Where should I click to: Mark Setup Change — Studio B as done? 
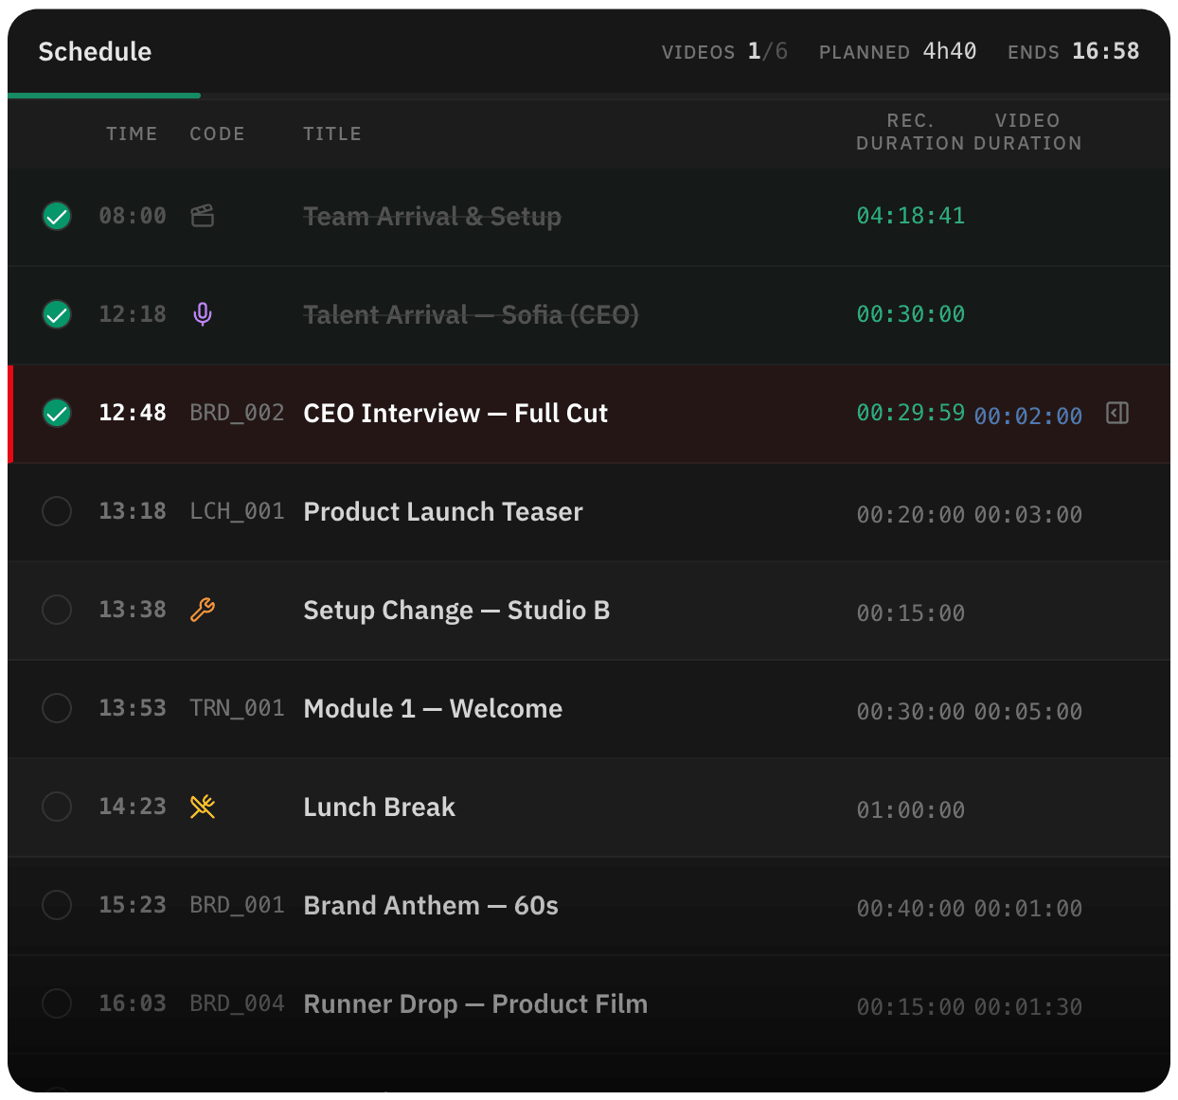(57, 610)
